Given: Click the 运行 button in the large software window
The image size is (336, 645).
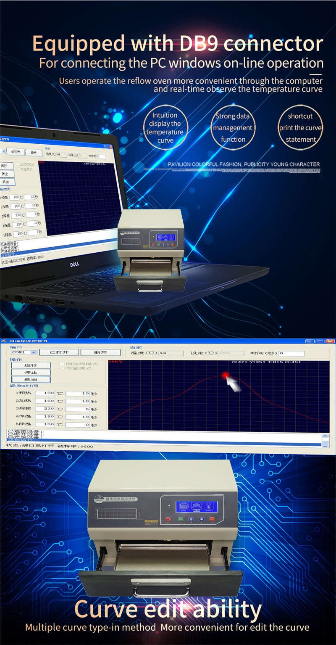Looking at the screenshot, I should 31,365.
